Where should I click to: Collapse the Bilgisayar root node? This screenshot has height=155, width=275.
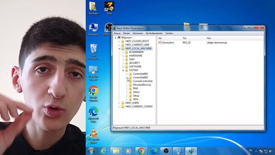coord(116,37)
